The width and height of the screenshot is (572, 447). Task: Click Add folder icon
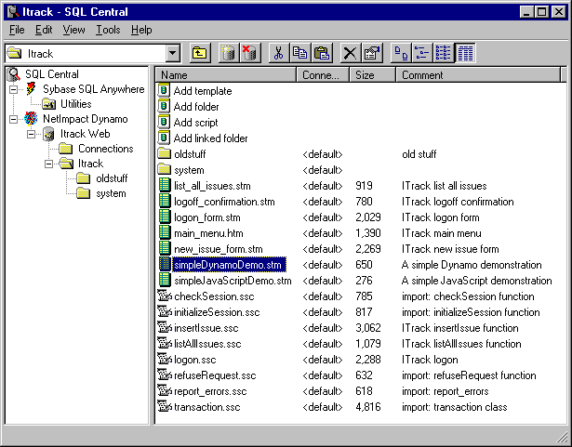[x=164, y=106]
